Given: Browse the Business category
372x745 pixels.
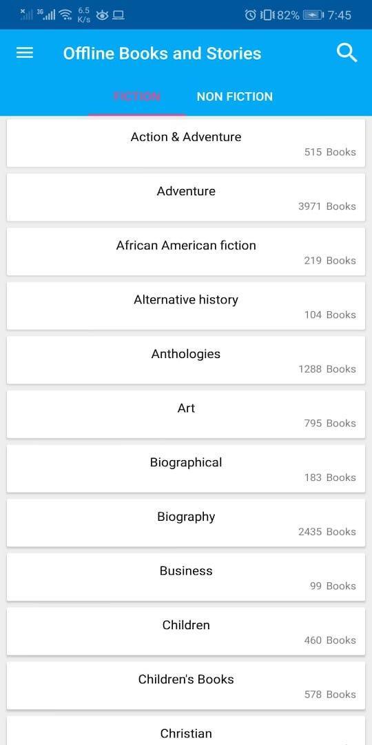Looking at the screenshot, I should click(x=186, y=576).
